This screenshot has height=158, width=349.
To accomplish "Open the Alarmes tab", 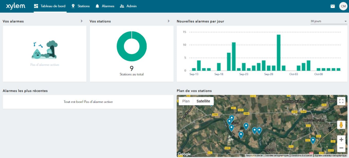I will click(x=105, y=6).
